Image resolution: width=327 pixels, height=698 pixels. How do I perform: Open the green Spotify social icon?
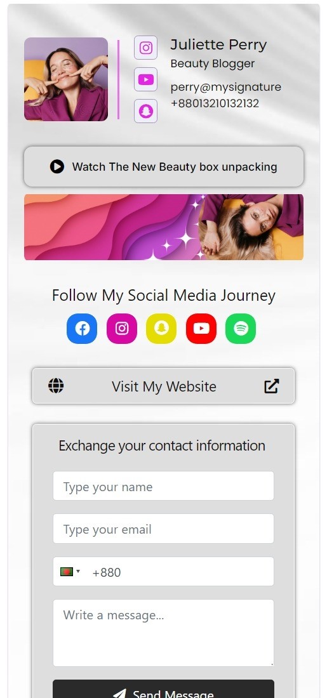tap(241, 329)
